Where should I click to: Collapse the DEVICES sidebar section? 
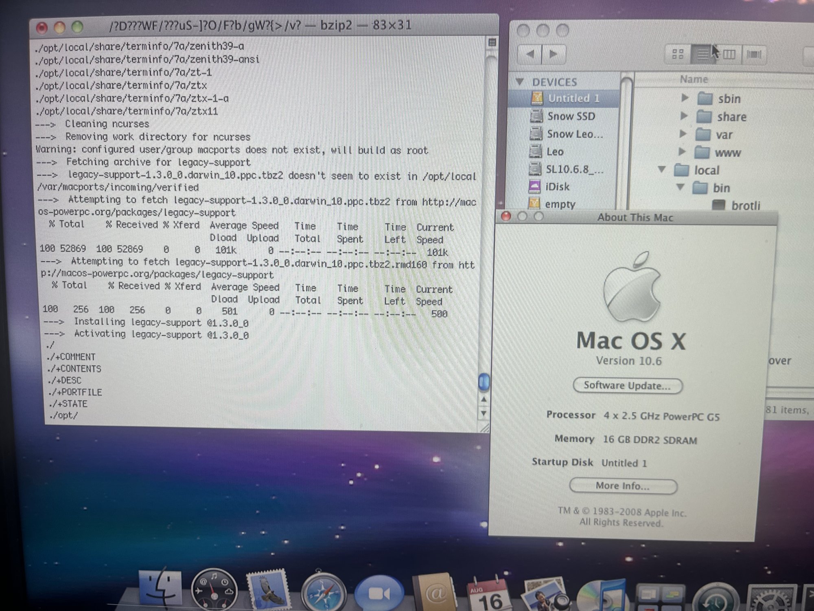click(x=520, y=82)
